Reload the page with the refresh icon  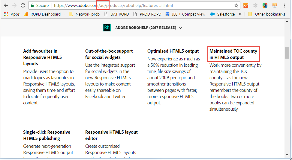pos(23,5)
